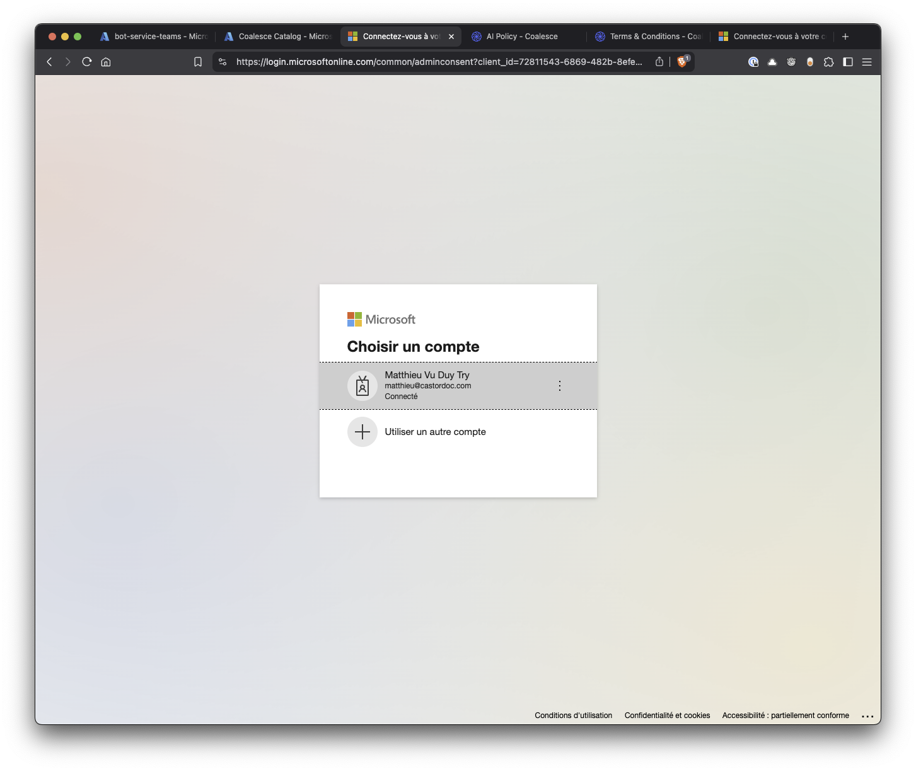
Task: Click the share icon in the address bar
Action: click(x=659, y=62)
